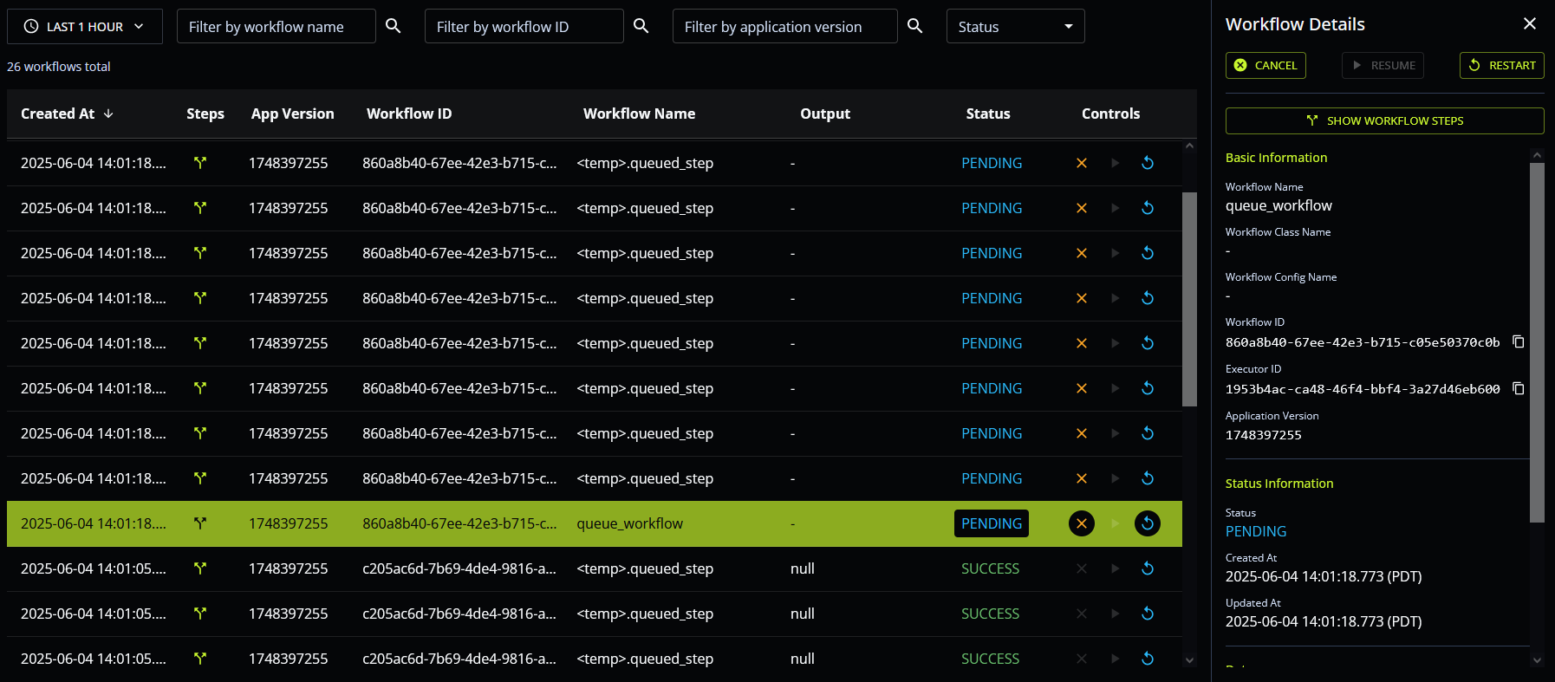Click the '26 workflows total' text

[x=59, y=67]
